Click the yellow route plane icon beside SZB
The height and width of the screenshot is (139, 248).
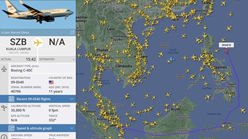tap(38, 43)
